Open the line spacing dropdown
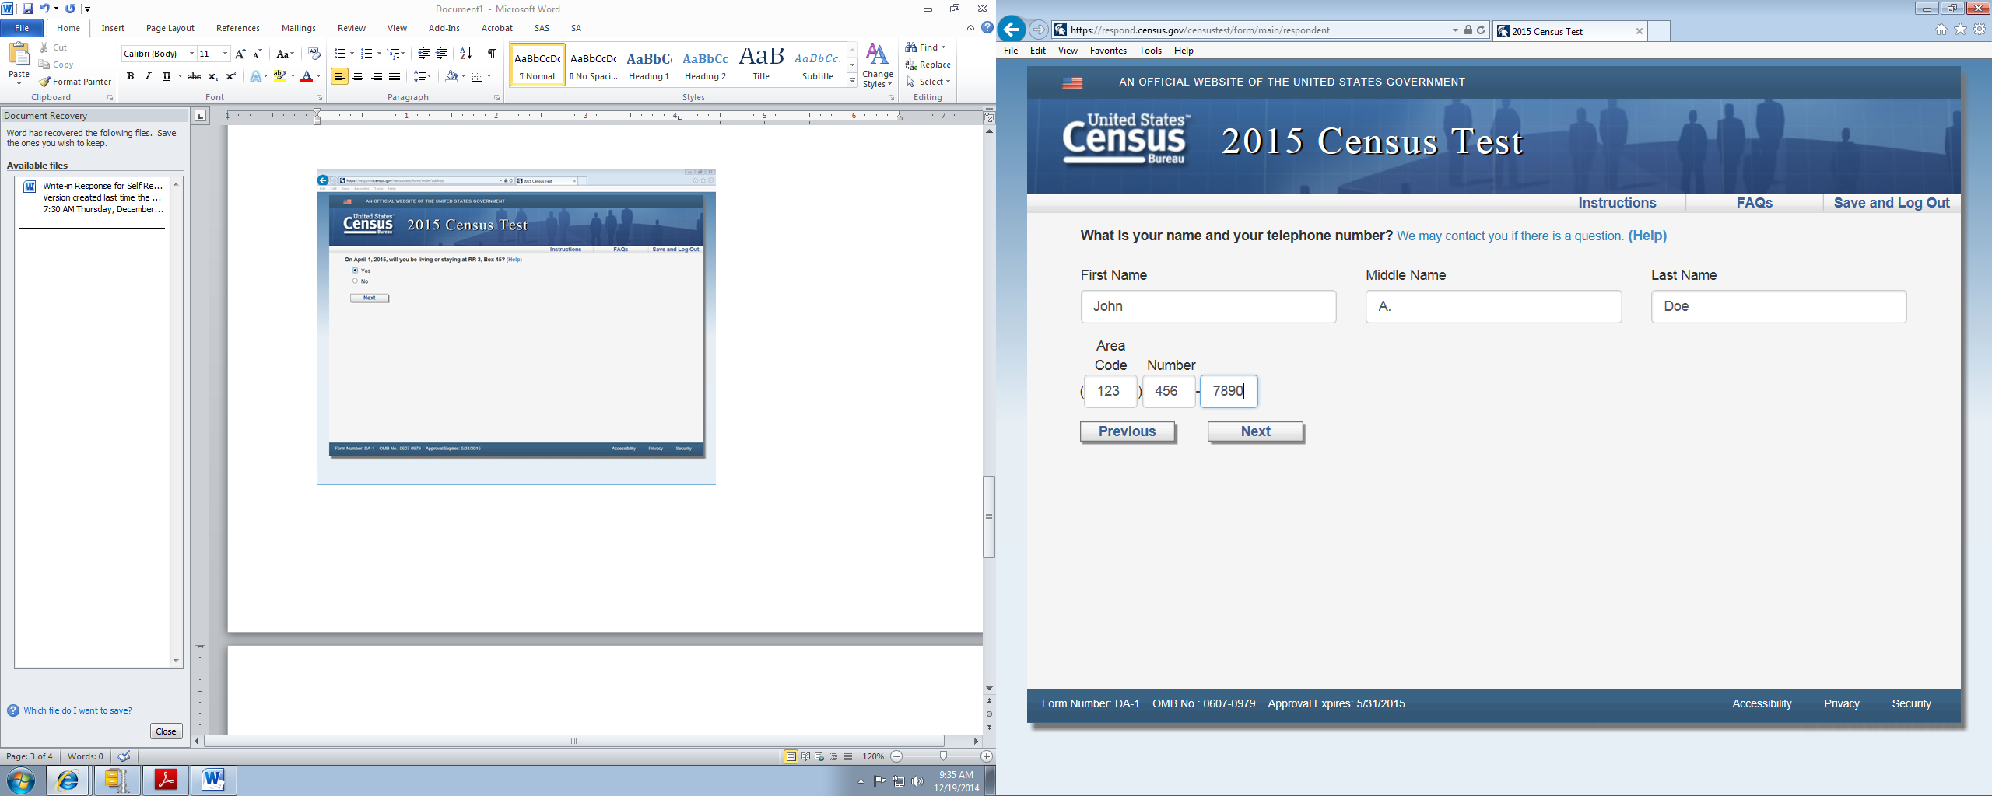 tap(422, 76)
